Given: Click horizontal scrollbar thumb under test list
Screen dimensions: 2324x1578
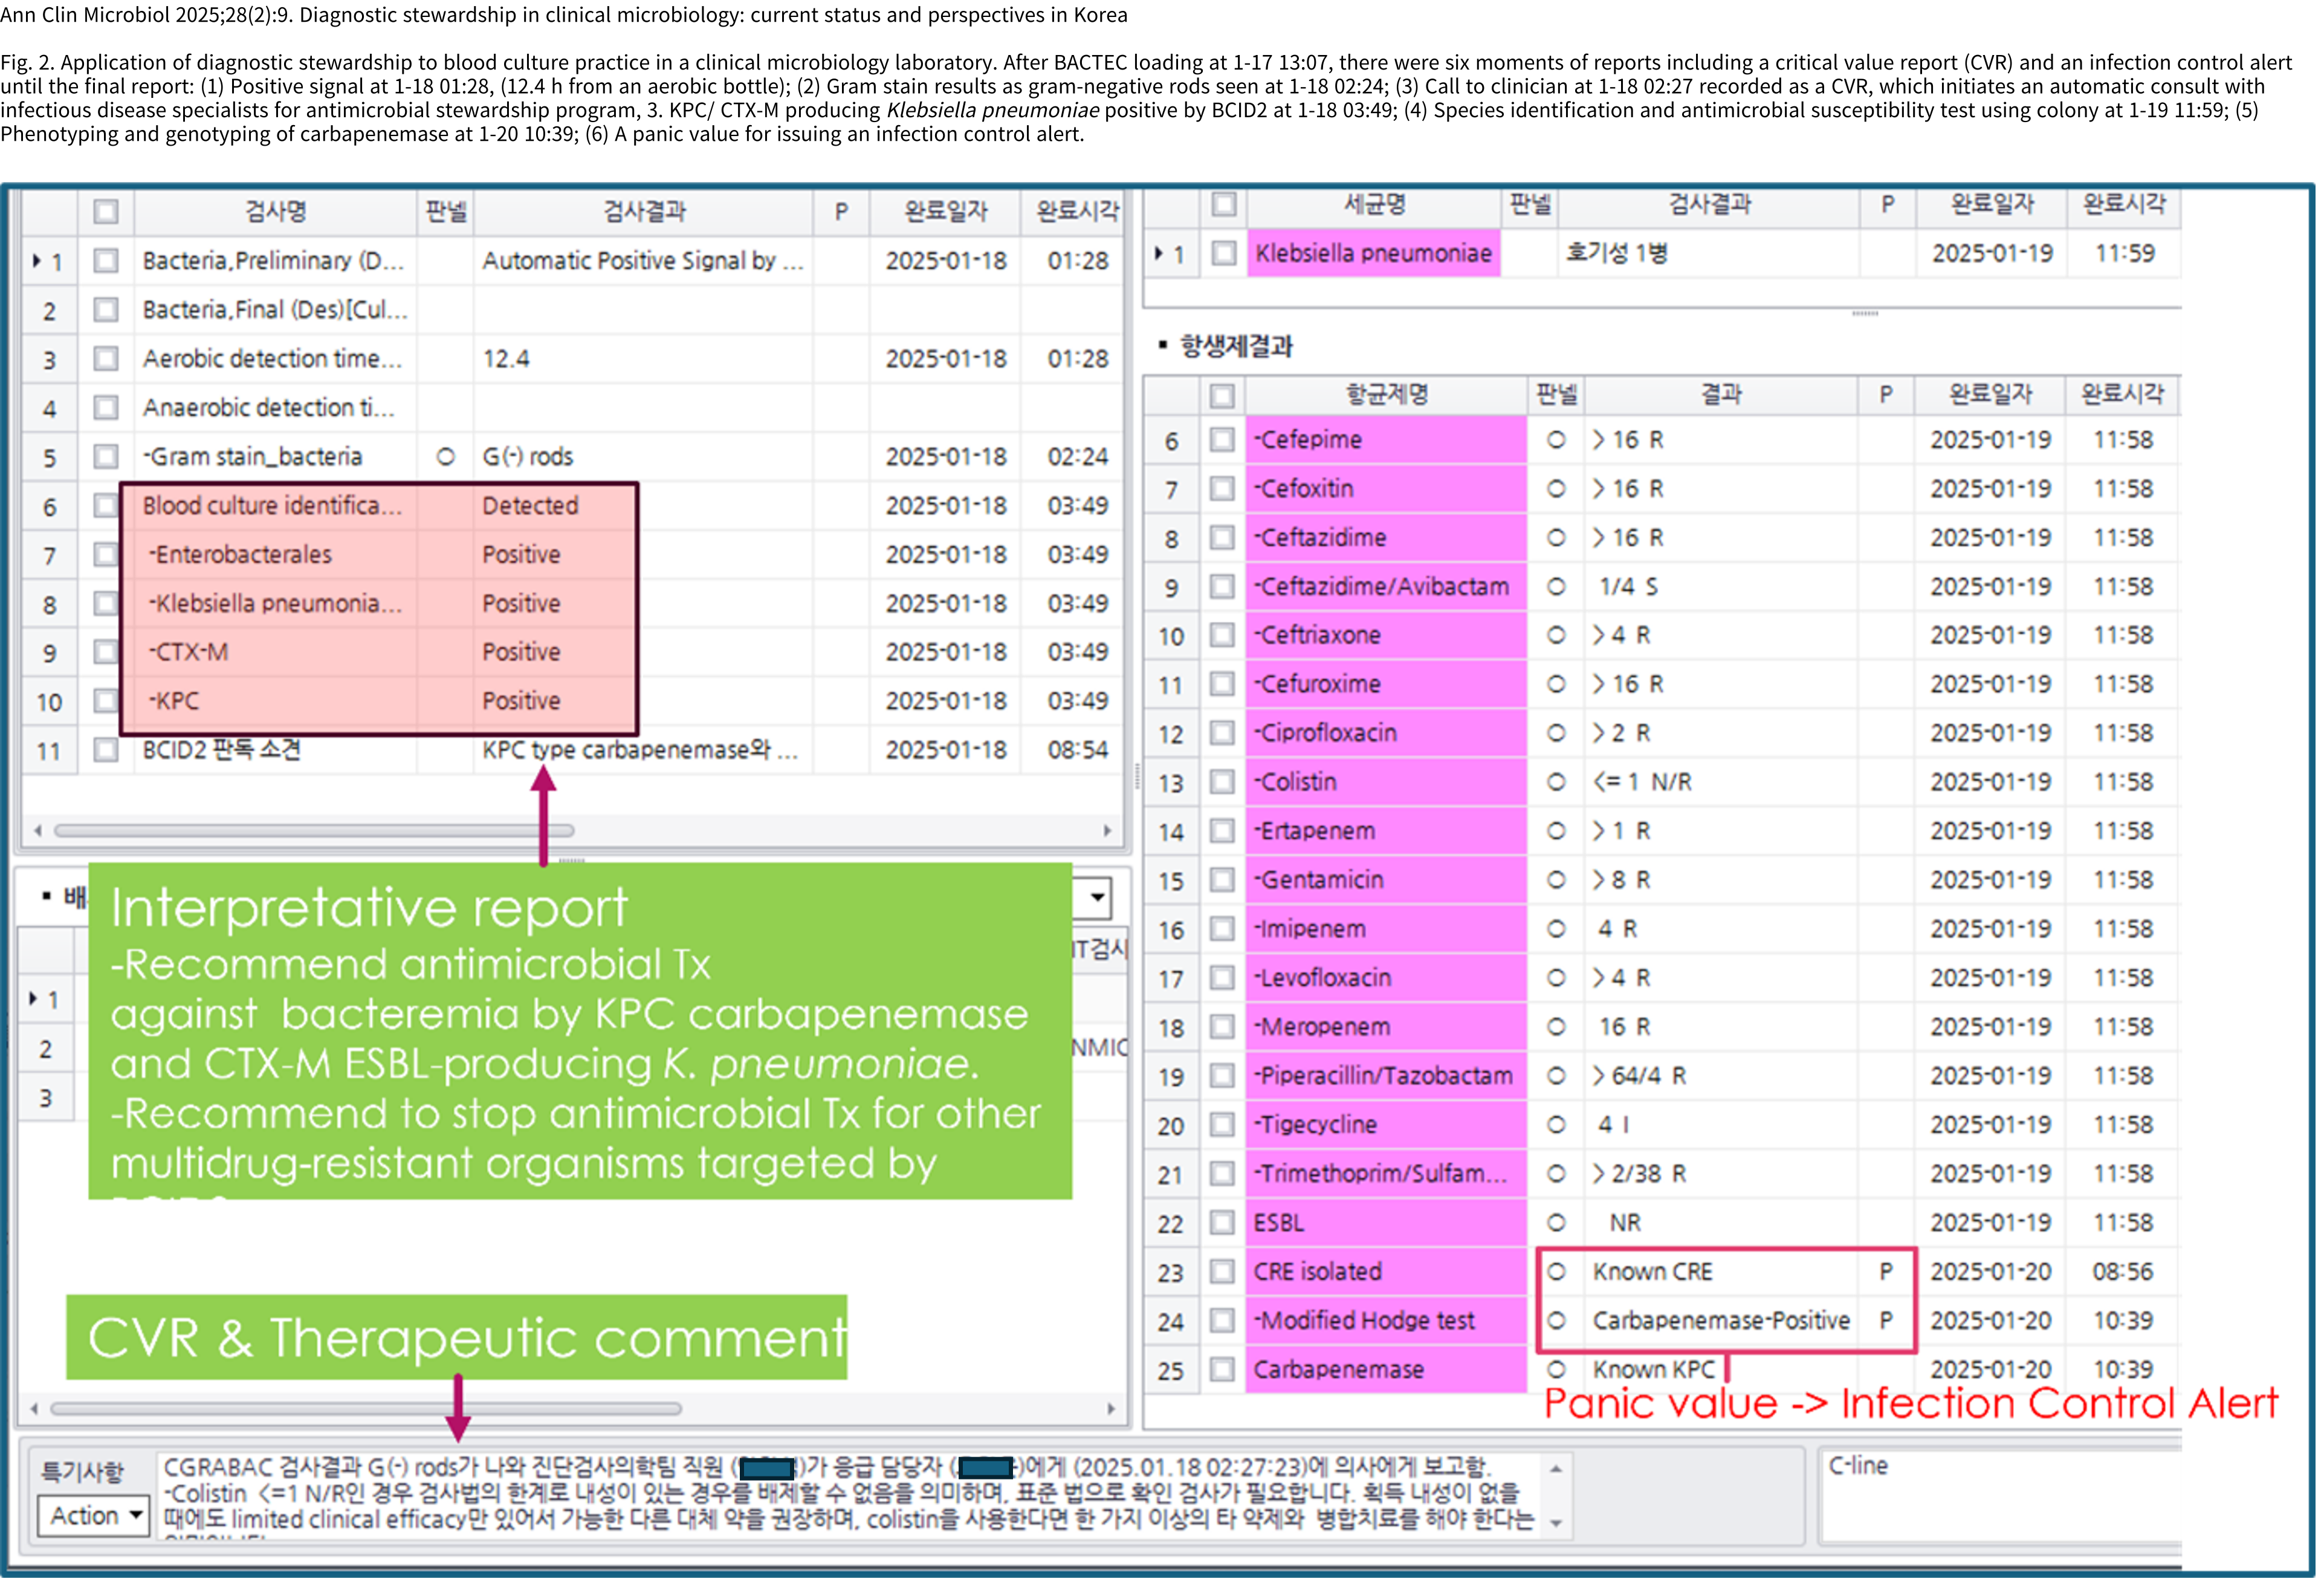Looking at the screenshot, I should 313,830.
